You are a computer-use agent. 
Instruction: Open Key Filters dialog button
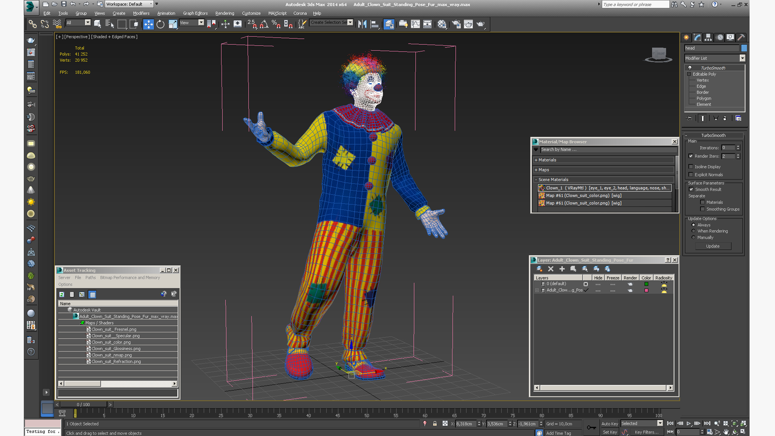click(647, 432)
